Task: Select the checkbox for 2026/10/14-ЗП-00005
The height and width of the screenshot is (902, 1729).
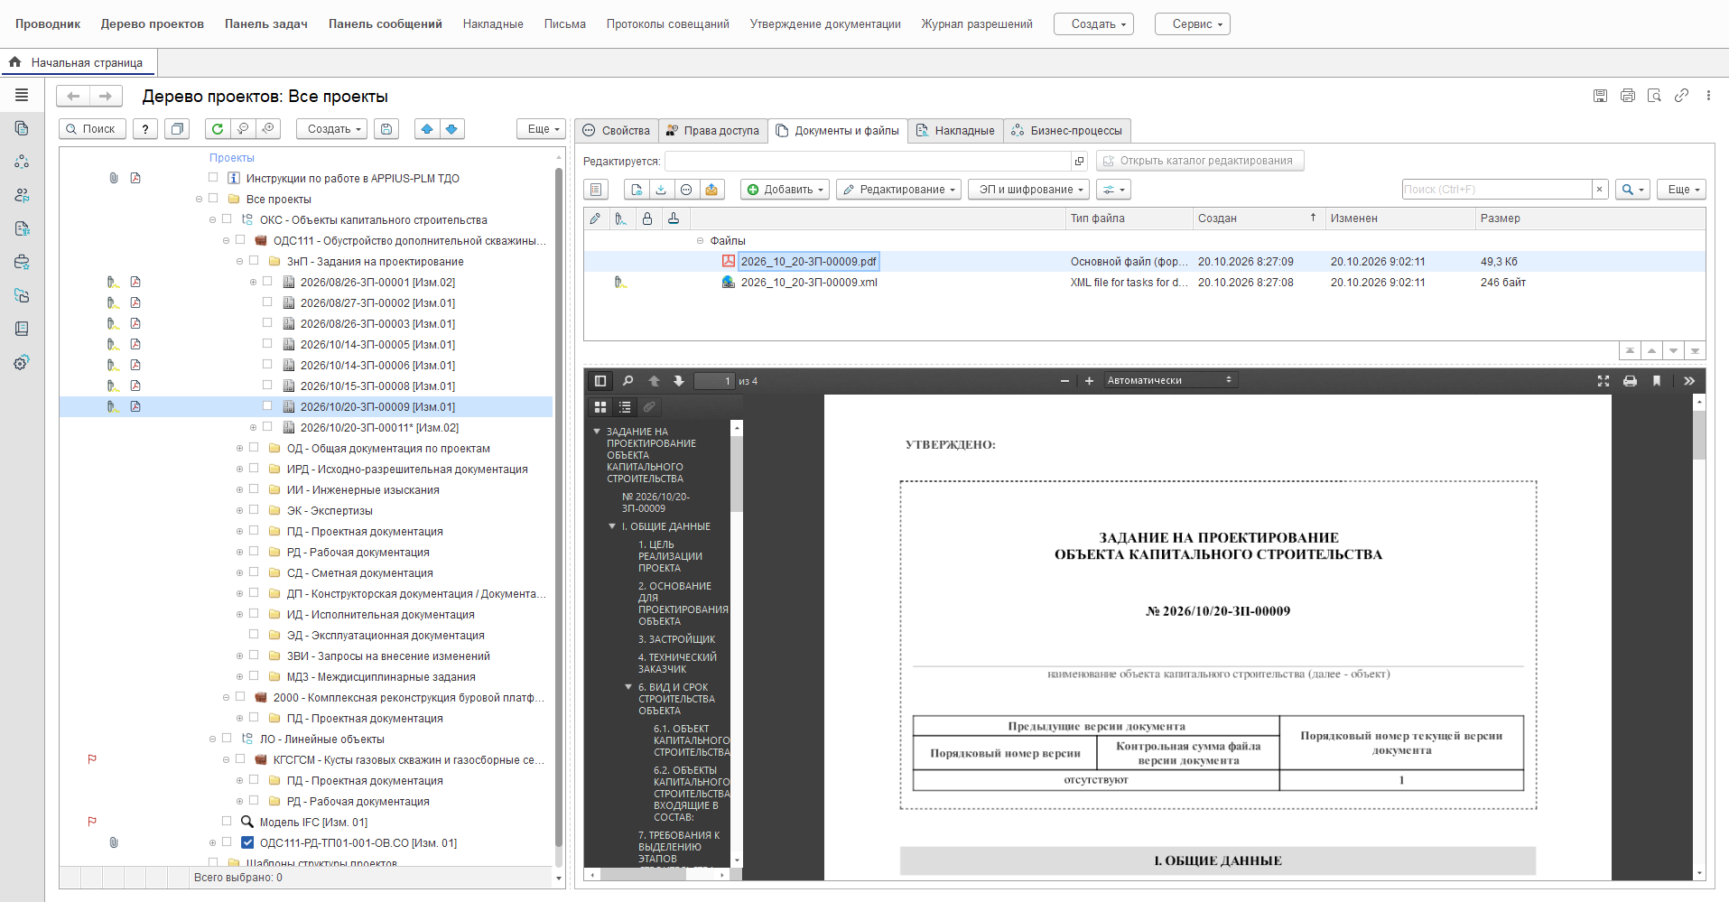Action: (x=267, y=344)
